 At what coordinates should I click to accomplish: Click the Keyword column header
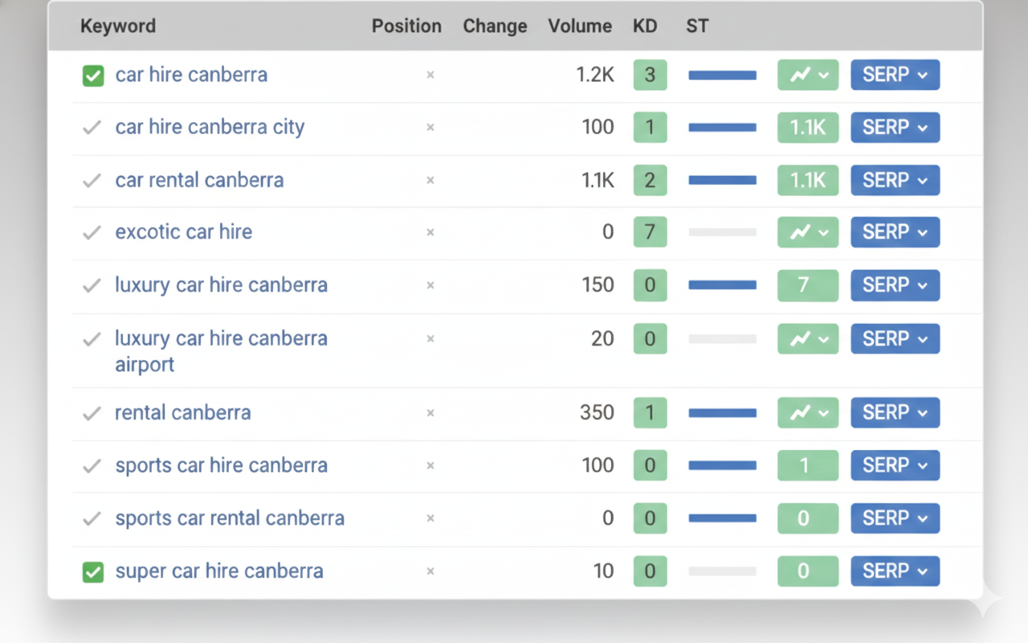[117, 26]
